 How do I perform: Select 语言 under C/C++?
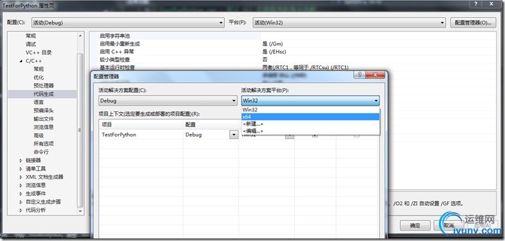tap(39, 102)
